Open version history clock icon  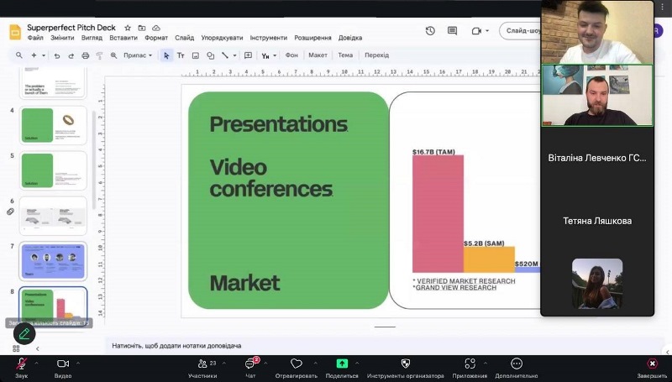tap(430, 31)
